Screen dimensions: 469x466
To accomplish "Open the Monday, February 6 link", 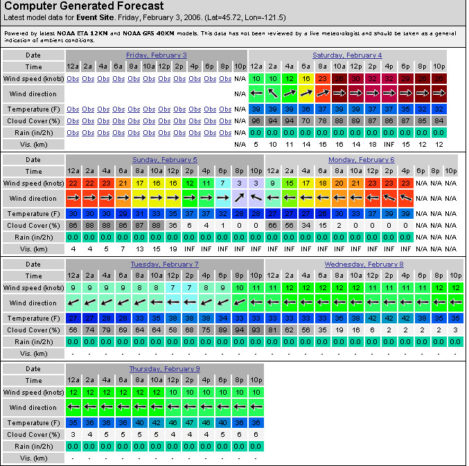I will [x=362, y=160].
